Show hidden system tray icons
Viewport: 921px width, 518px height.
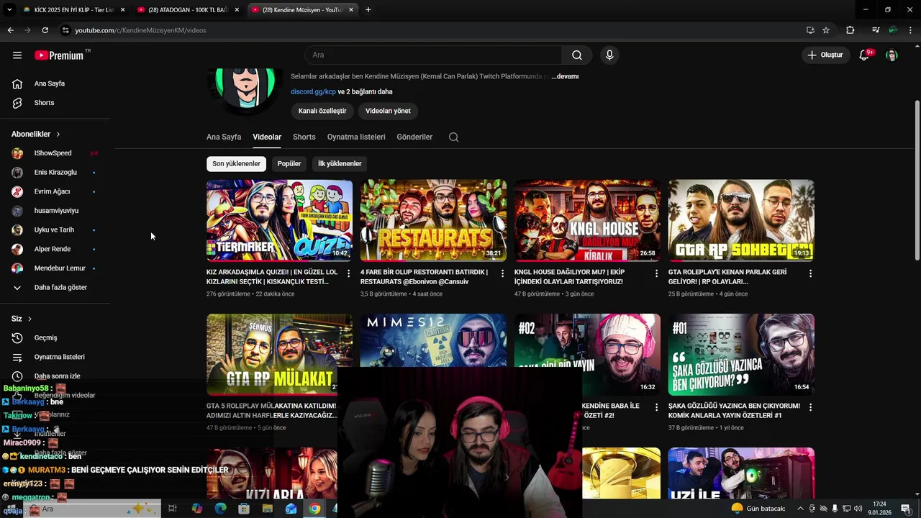[800, 509]
